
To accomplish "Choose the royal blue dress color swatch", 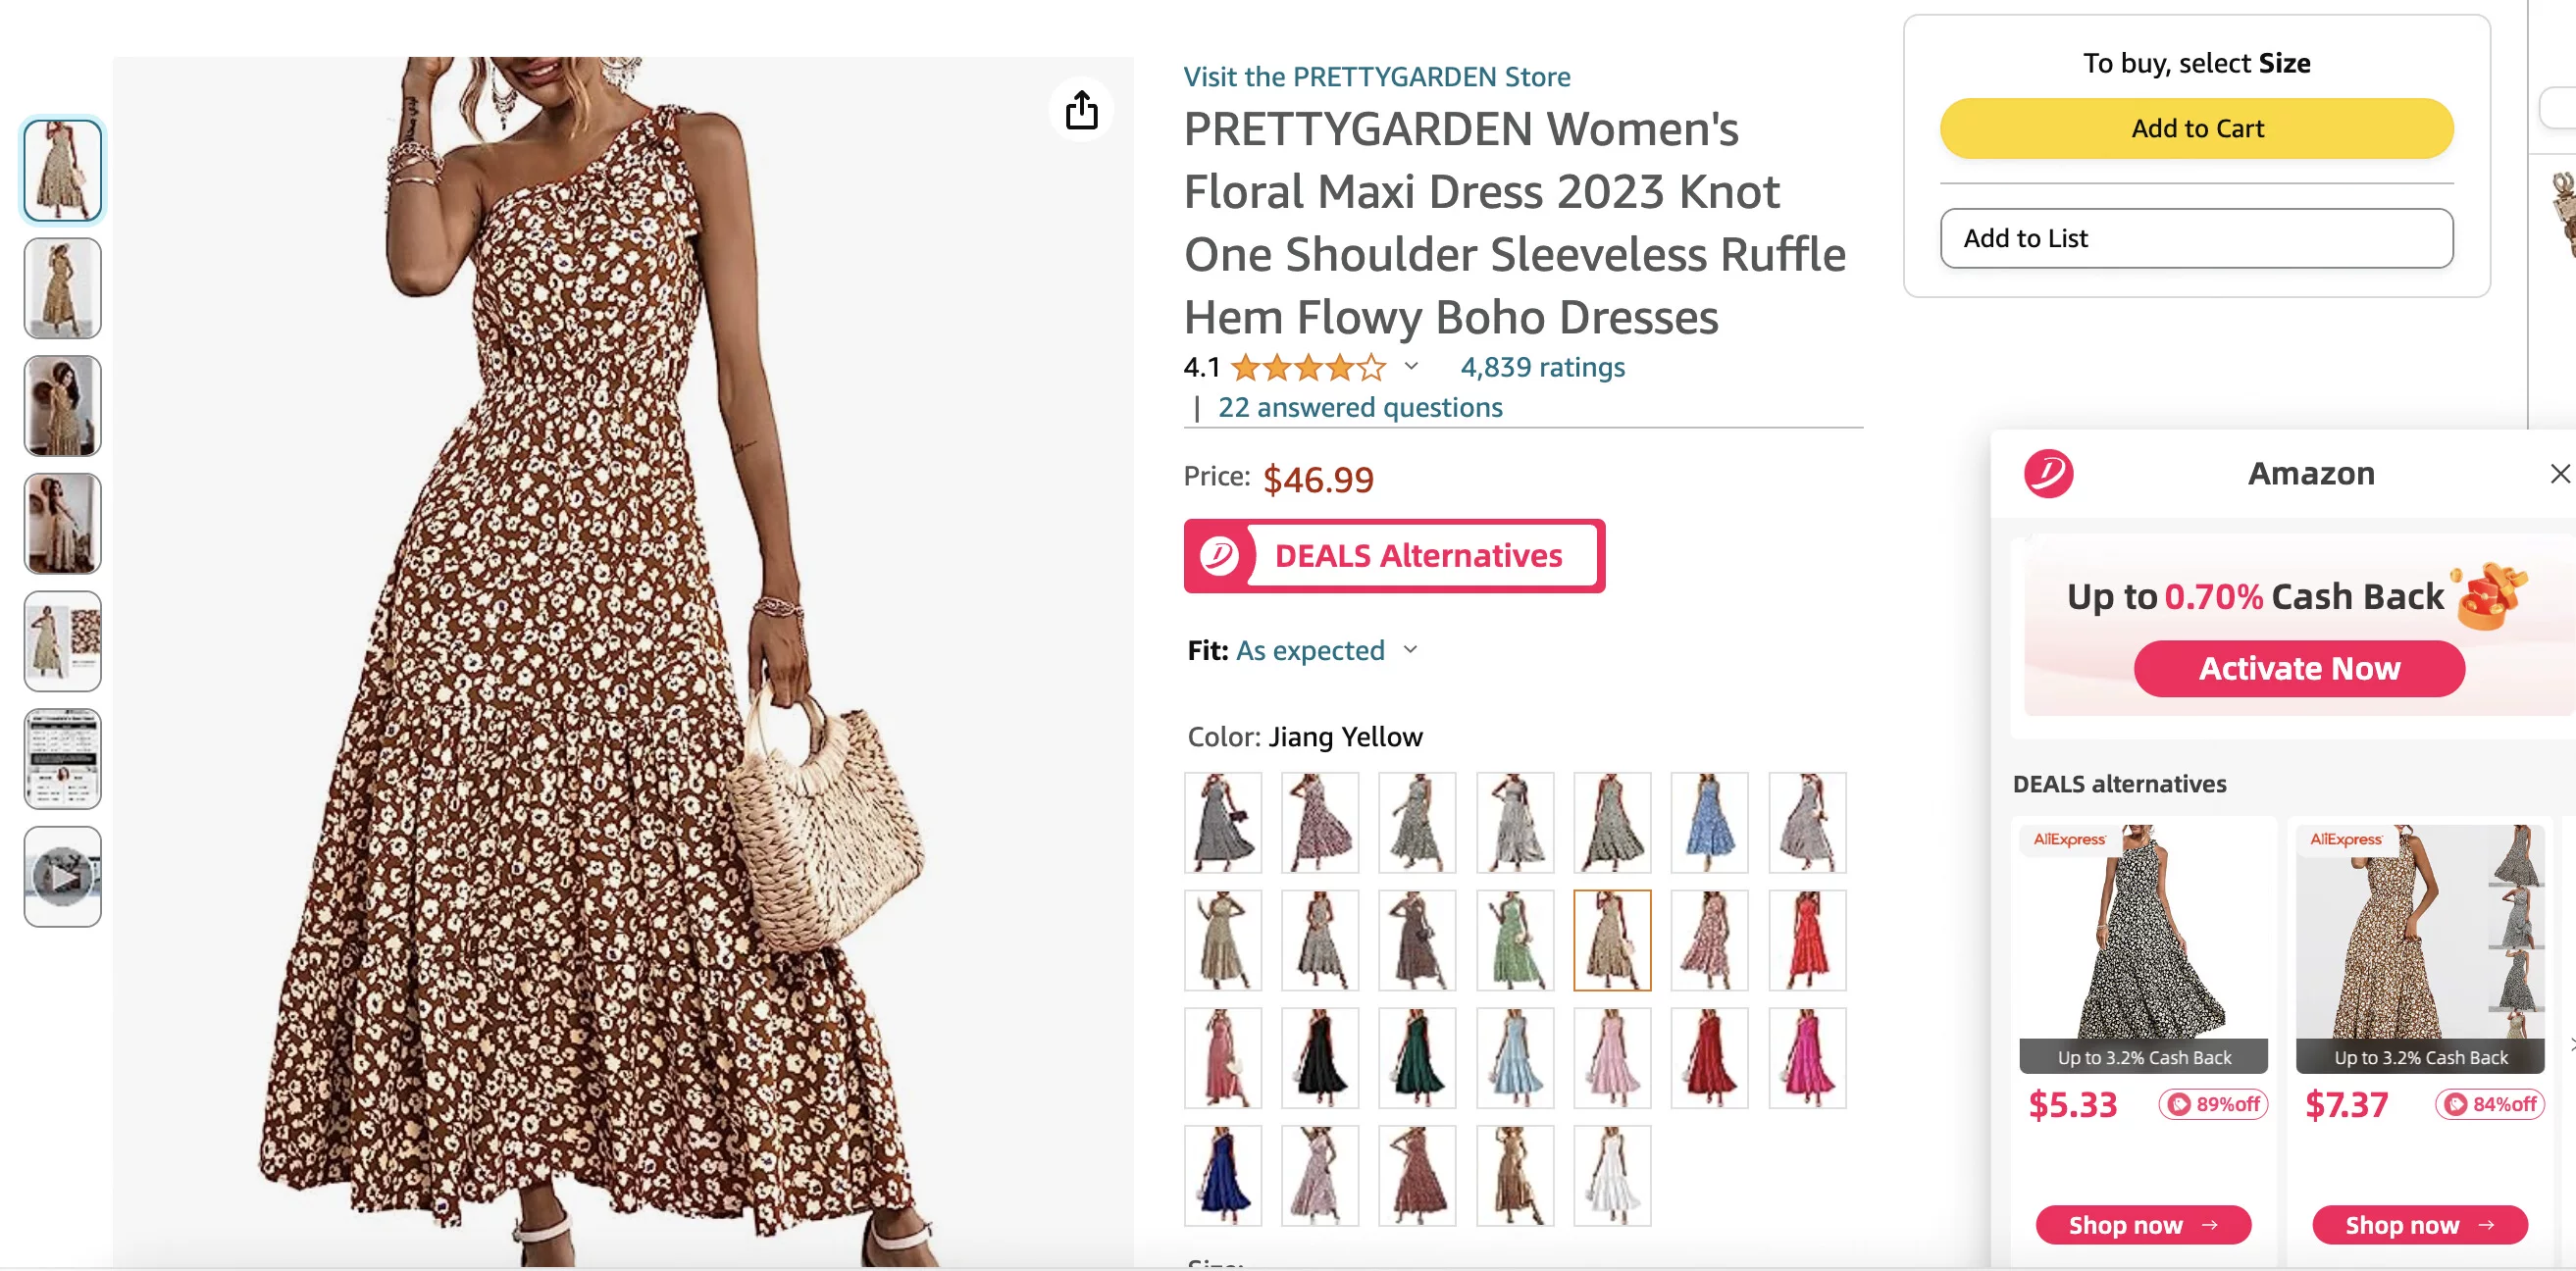I will click(1222, 1176).
